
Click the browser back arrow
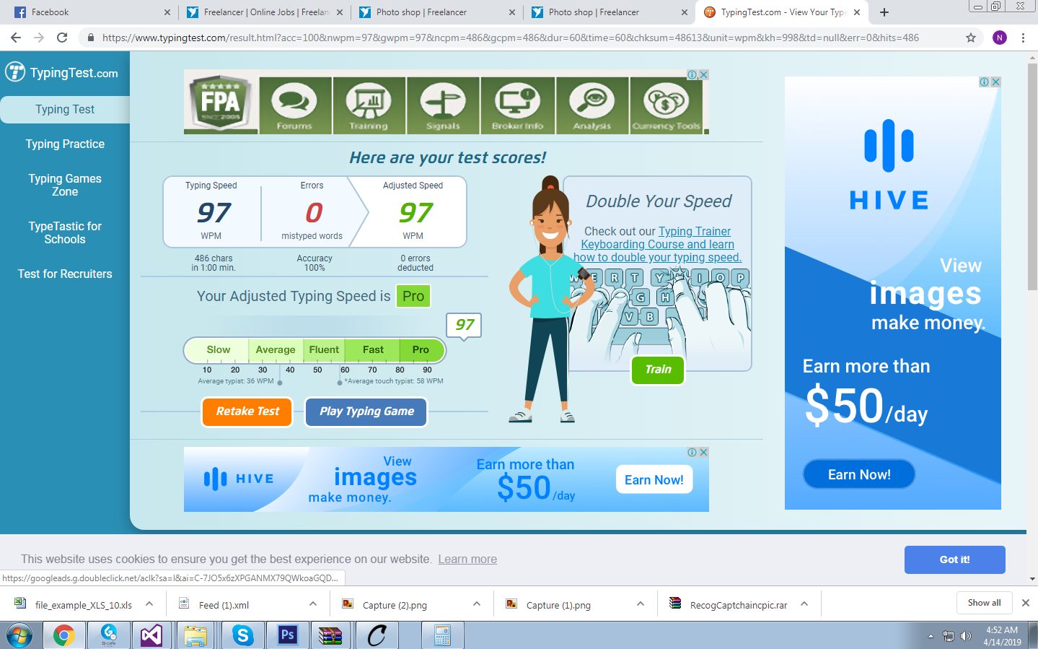click(16, 38)
